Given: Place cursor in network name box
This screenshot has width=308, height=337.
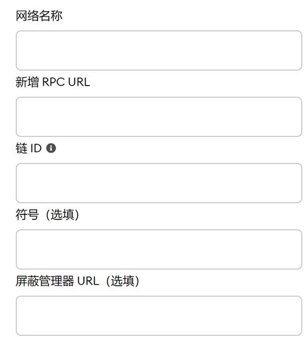Looking at the screenshot, I should (159, 51).
